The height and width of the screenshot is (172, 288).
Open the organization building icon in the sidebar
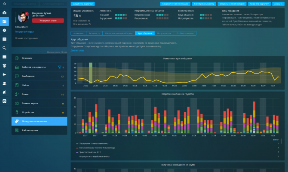tap(4, 12)
